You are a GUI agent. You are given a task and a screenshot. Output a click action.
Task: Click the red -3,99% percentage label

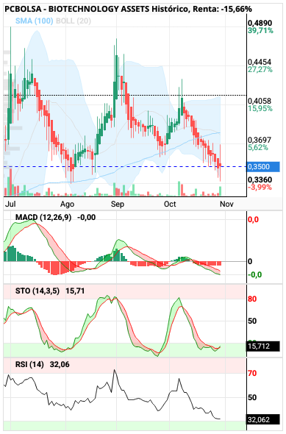tap(260, 187)
